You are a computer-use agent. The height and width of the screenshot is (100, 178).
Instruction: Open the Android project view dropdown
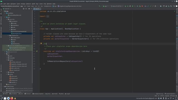[x=7, y=9]
